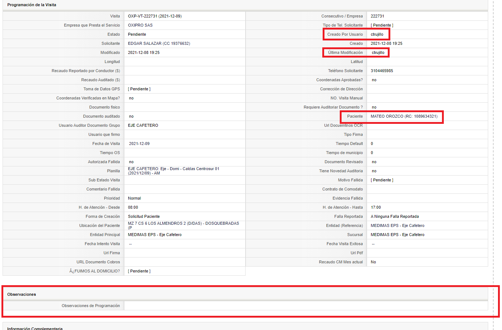Click phone number 3104465985
This screenshot has width=502, height=330.
pyautogui.click(x=382, y=71)
